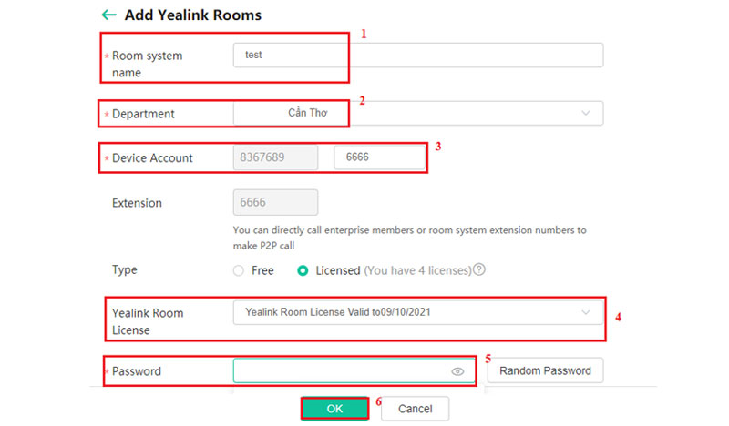The width and height of the screenshot is (729, 426).
Task: Expand the Department dropdown arrow
Action: (585, 113)
